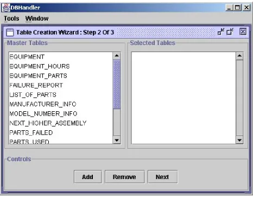Maximize the DBHandler main window

(x=237, y=8)
